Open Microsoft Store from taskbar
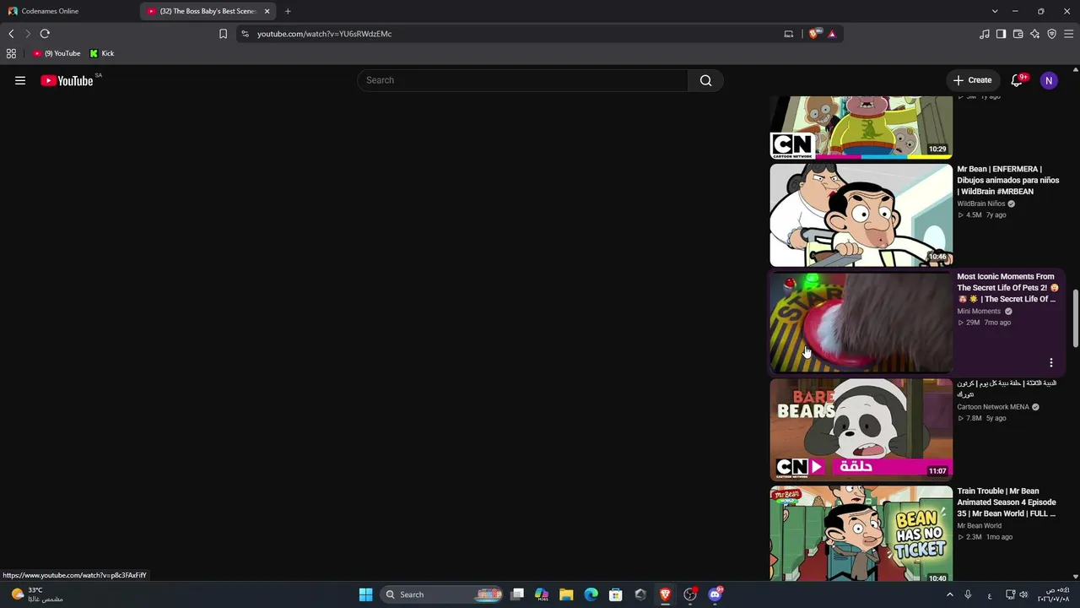Image resolution: width=1080 pixels, height=608 pixels. pos(616,594)
